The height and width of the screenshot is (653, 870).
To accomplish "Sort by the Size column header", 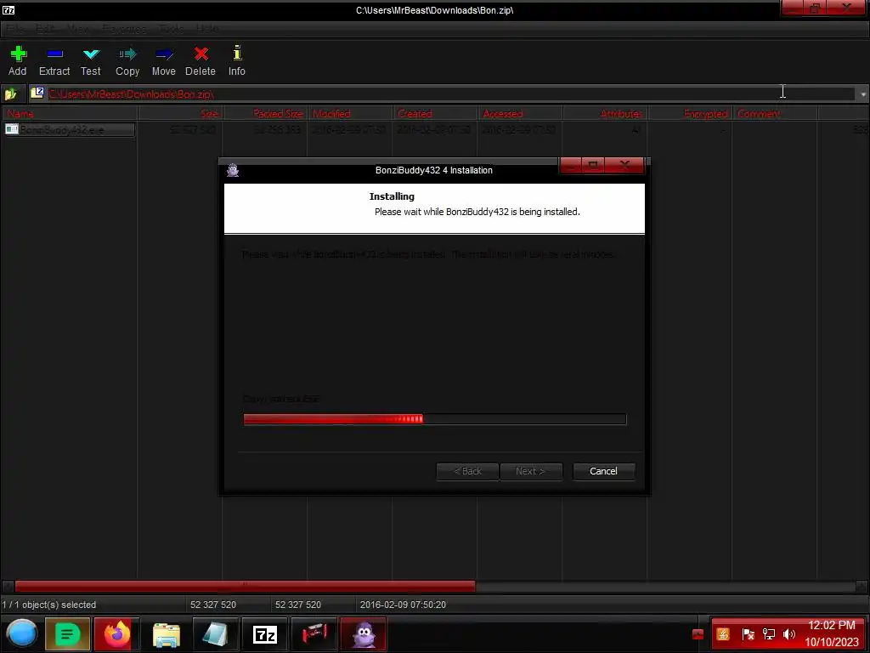I will point(180,113).
